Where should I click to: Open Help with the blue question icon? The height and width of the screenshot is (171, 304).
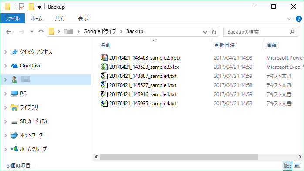[x=299, y=19]
